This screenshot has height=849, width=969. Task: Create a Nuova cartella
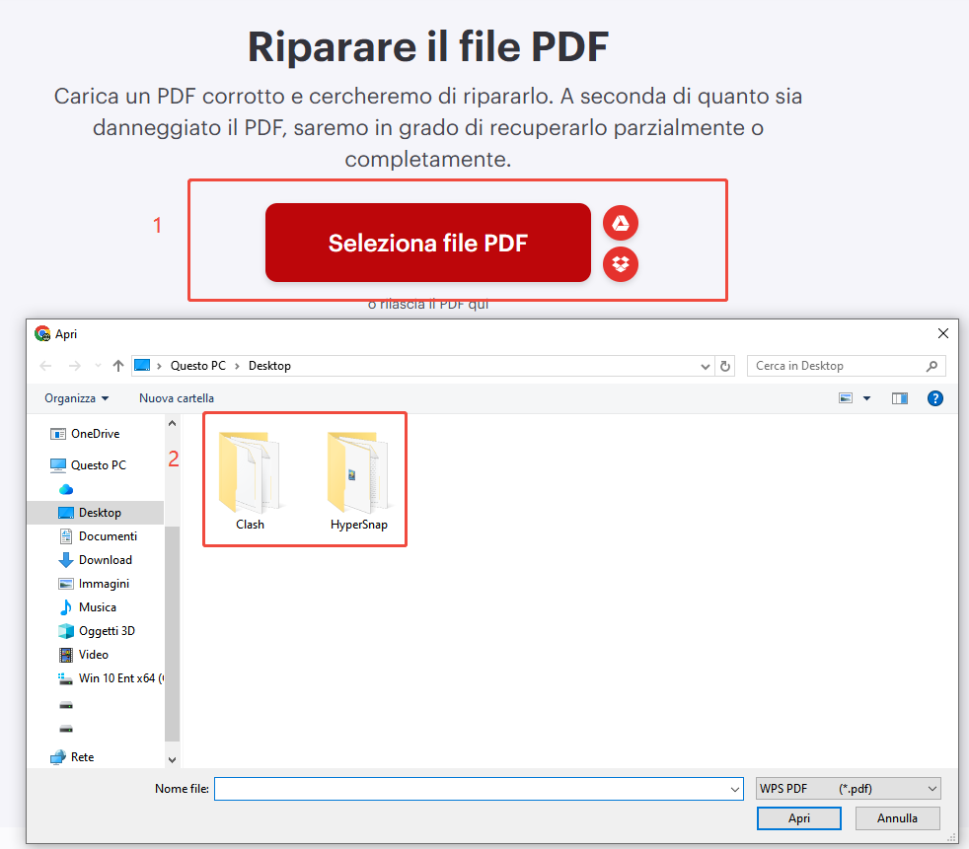[x=176, y=398]
